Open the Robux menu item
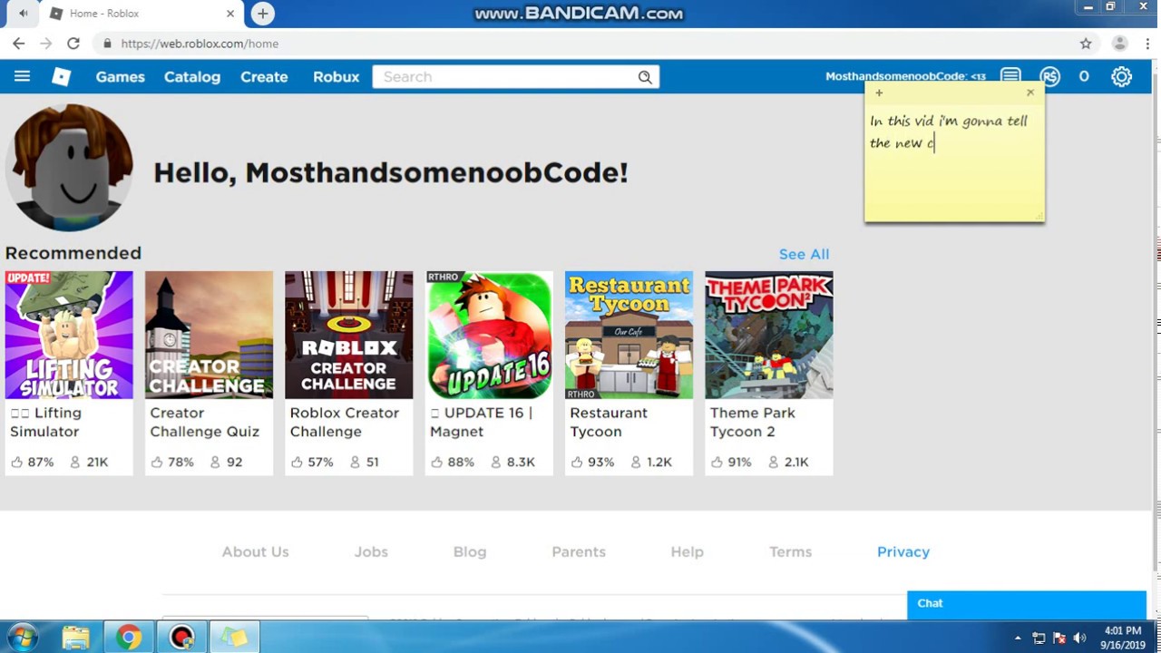1161x653 pixels. tap(337, 77)
